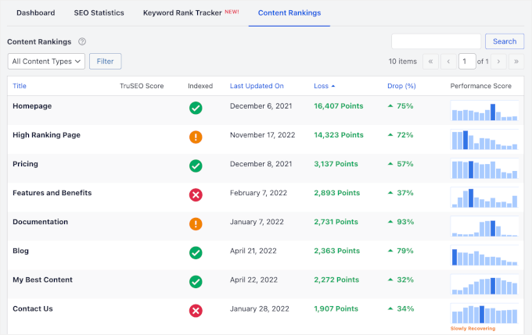Click the red X icon for Features and Benefits
The image size is (532, 335).
[x=196, y=194]
